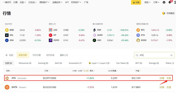This screenshot has width=176, height=93.
Task: Click the ANC coin logo
Action: pyautogui.click(x=94, y=40)
